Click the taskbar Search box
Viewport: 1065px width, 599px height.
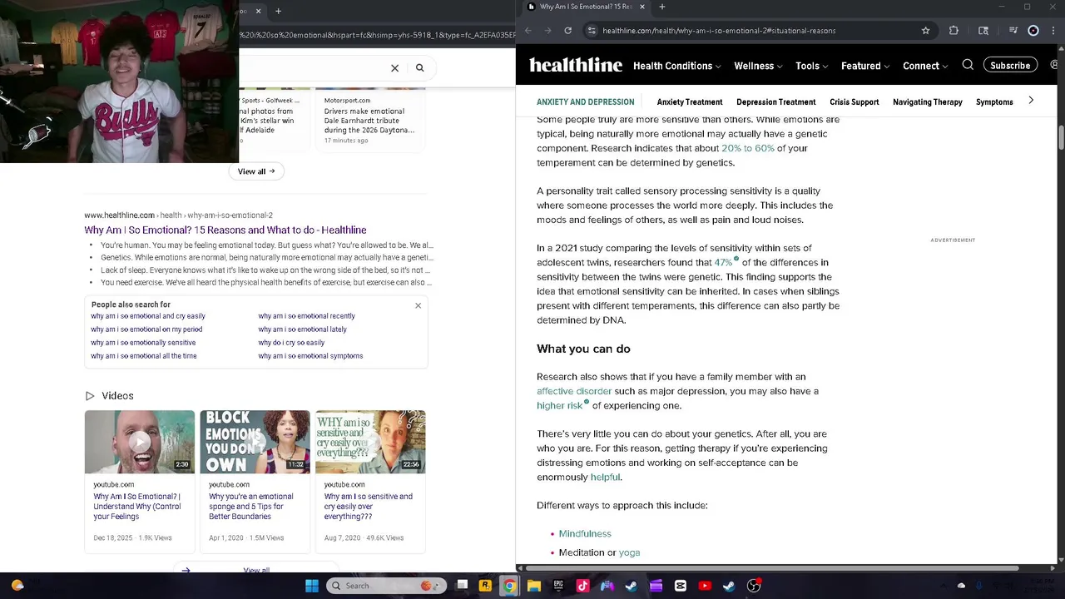click(386, 586)
